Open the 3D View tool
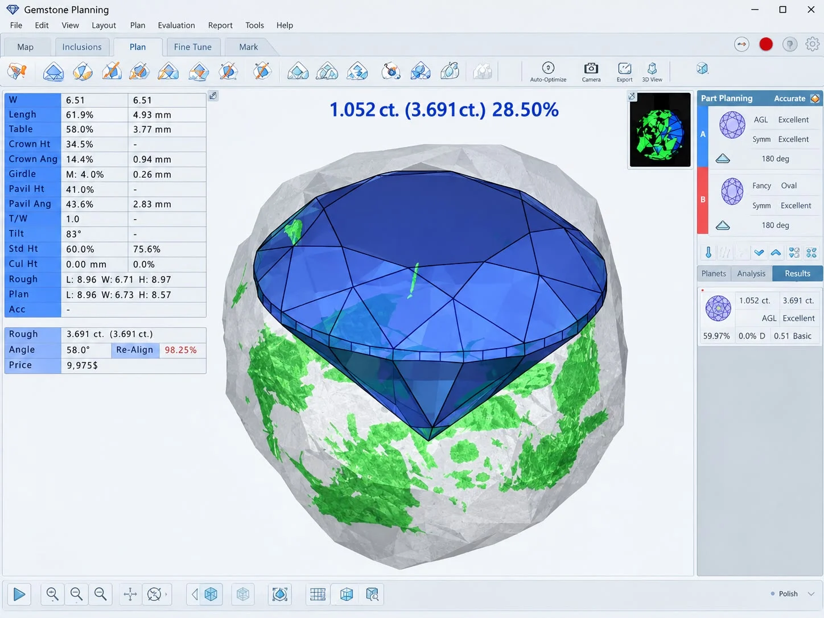The height and width of the screenshot is (618, 824). [x=652, y=72]
